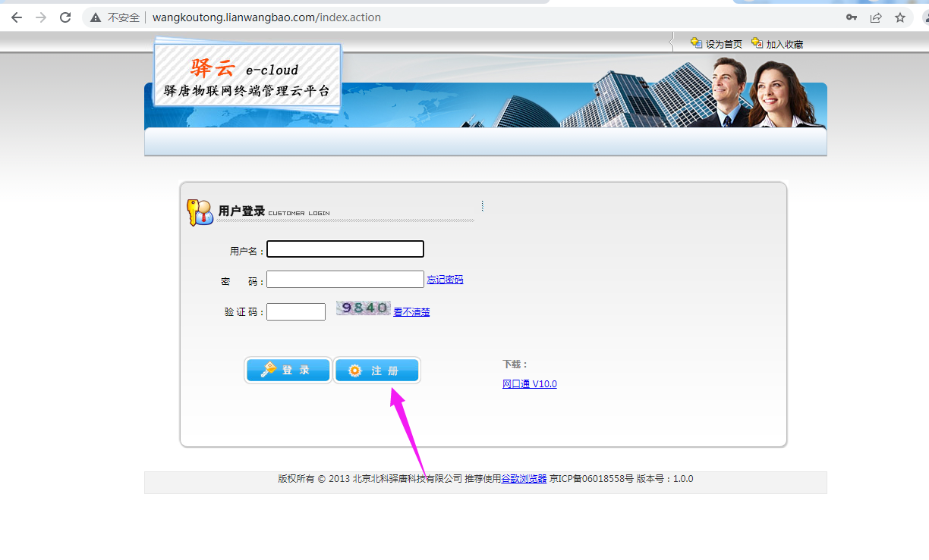Click the 用户登录 heading text

coord(241,211)
